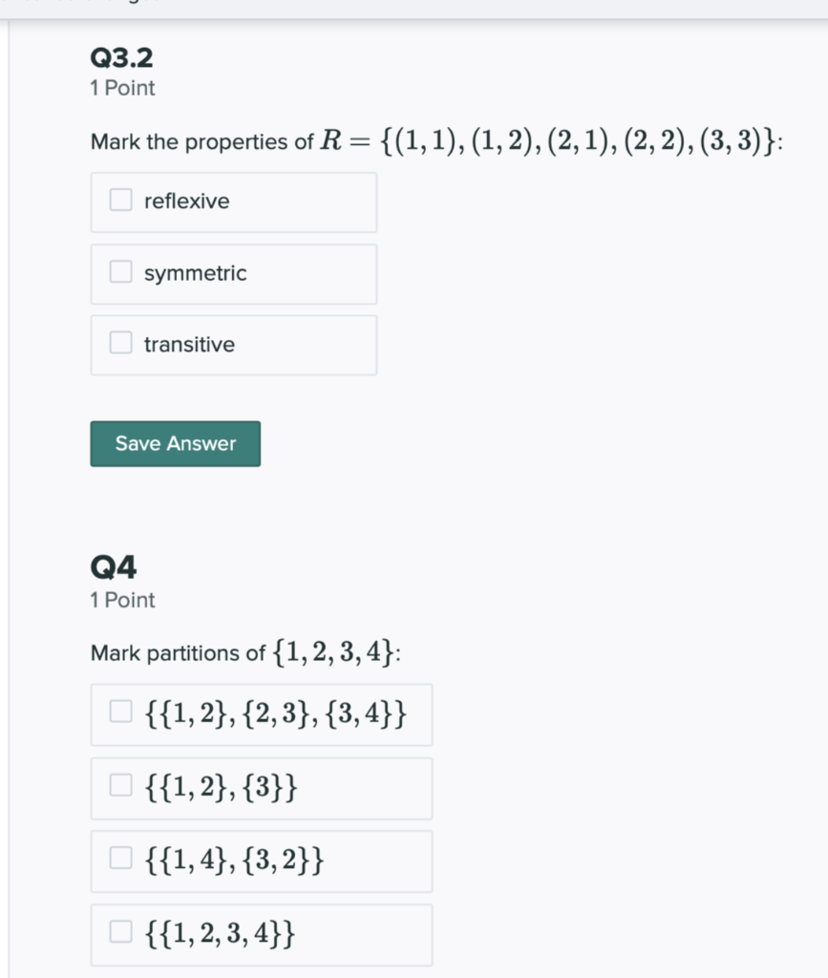This screenshot has width=828, height=978.
Task: Select the partition option {{1,2,3,4}}
Action: (x=118, y=928)
